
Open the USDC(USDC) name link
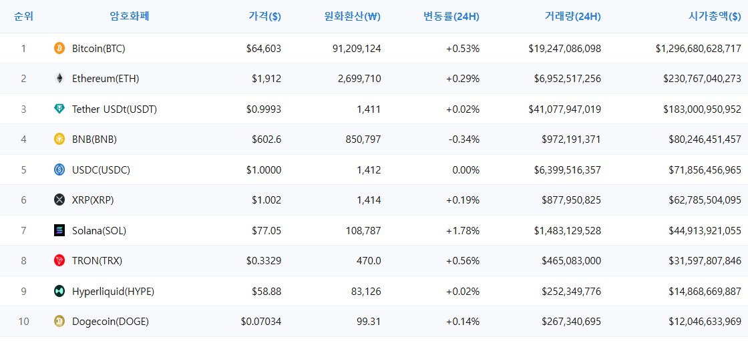tap(101, 170)
